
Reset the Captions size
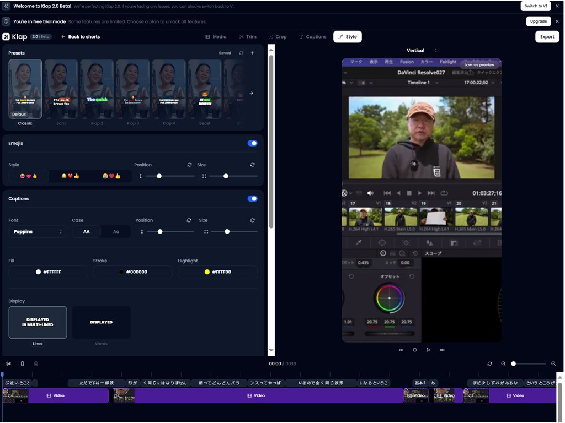click(x=253, y=220)
